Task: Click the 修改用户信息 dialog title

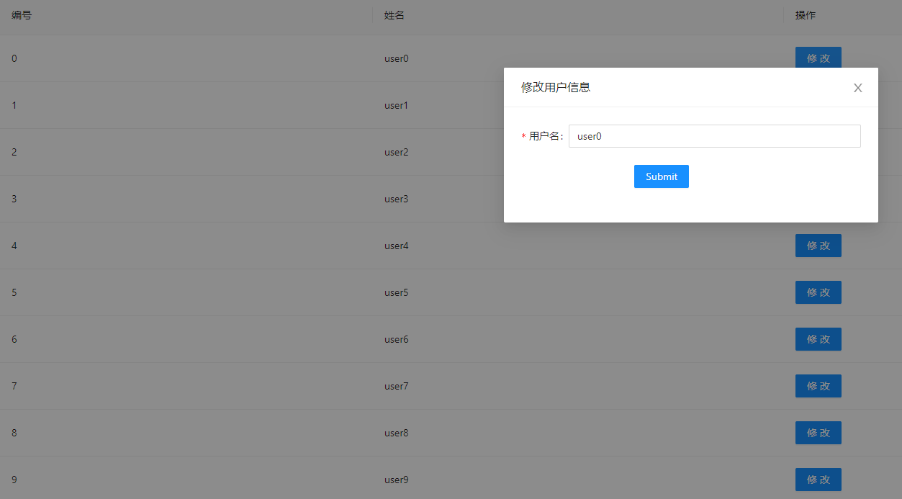Action: (555, 87)
